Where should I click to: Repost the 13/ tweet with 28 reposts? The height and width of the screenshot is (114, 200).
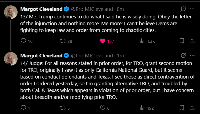click(63, 41)
